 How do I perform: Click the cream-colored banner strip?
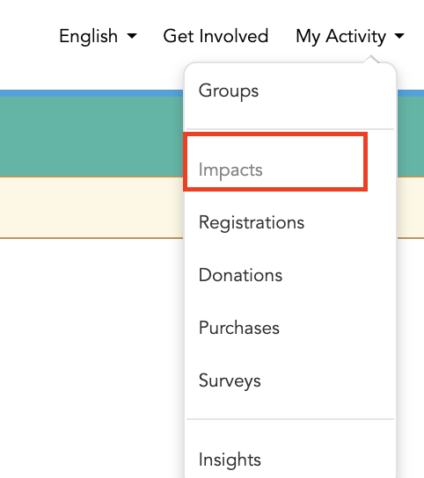tap(91, 207)
